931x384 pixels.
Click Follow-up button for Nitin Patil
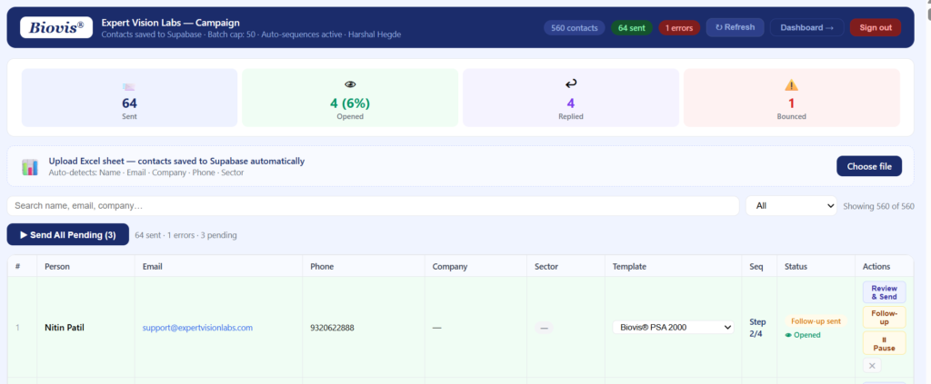coord(884,317)
